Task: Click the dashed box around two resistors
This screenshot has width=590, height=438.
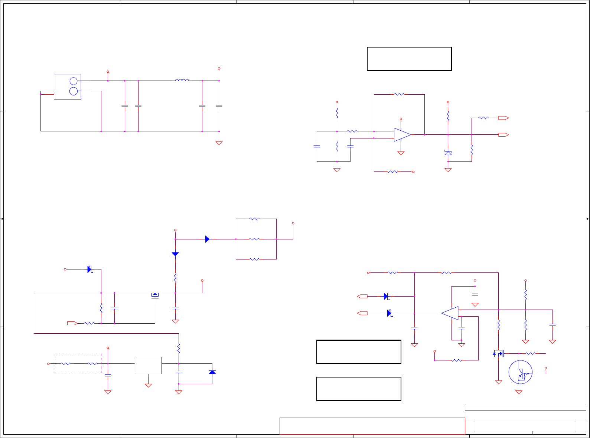Action: (78, 364)
